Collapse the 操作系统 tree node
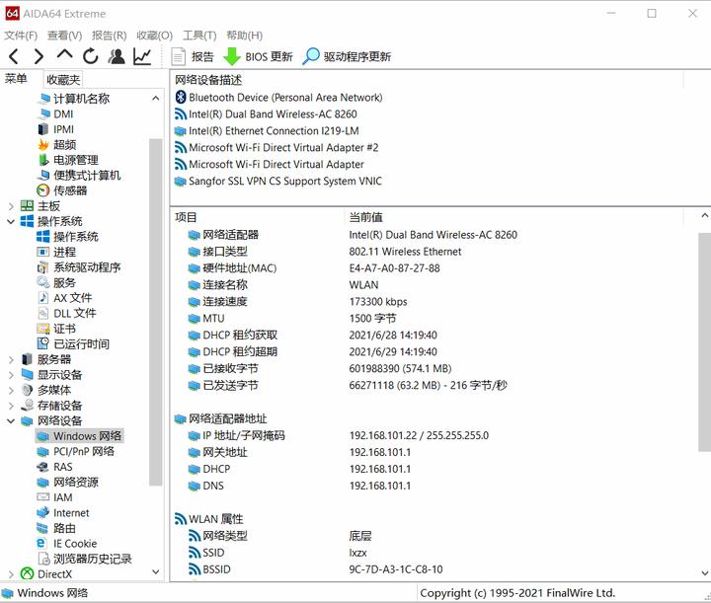The height and width of the screenshot is (603, 711). pos(11,221)
